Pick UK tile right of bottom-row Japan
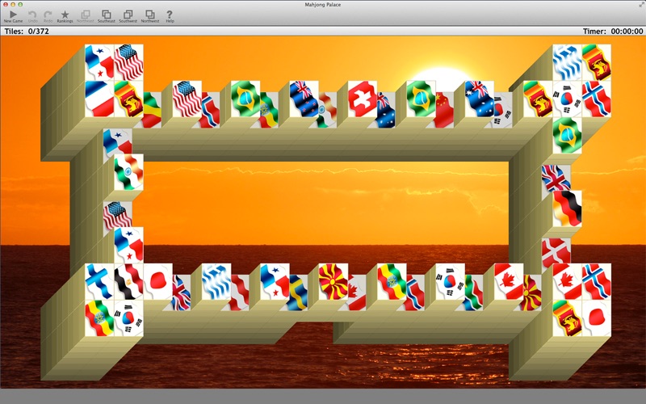This screenshot has width=646, height=404. point(181,292)
